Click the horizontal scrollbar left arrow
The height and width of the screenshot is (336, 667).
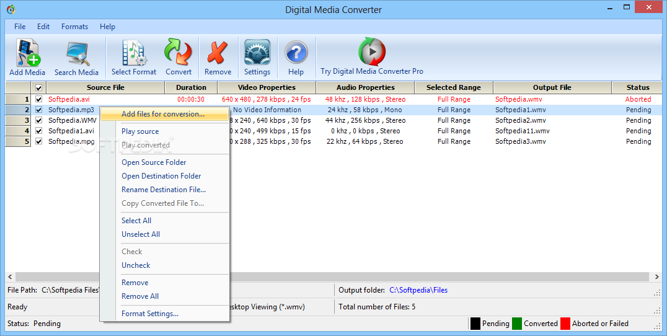pos(10,277)
